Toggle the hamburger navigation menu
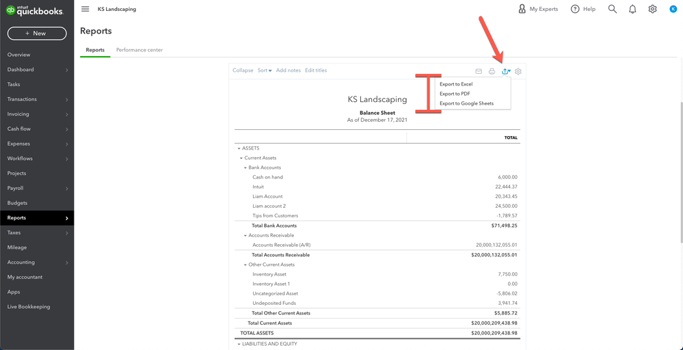This screenshot has height=350, width=683. click(85, 9)
